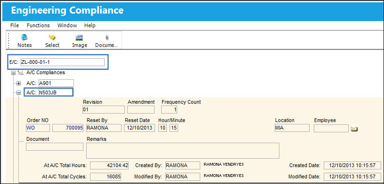
Task: Click the A/C Compliances tree label
Action: click(46, 72)
